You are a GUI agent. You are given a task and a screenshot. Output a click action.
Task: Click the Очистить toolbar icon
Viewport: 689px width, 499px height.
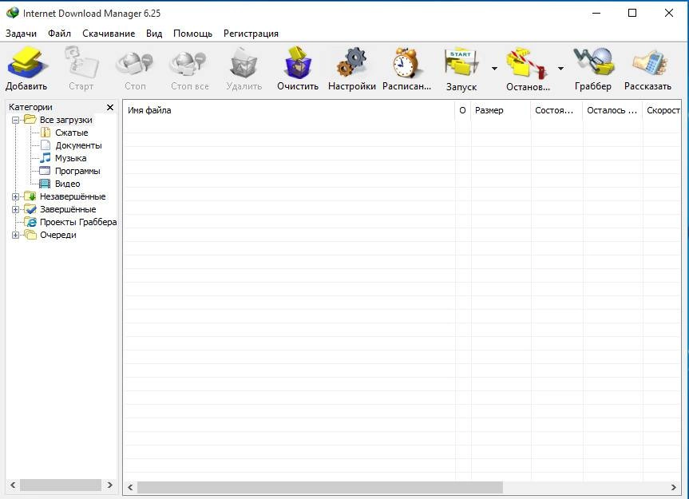(298, 63)
